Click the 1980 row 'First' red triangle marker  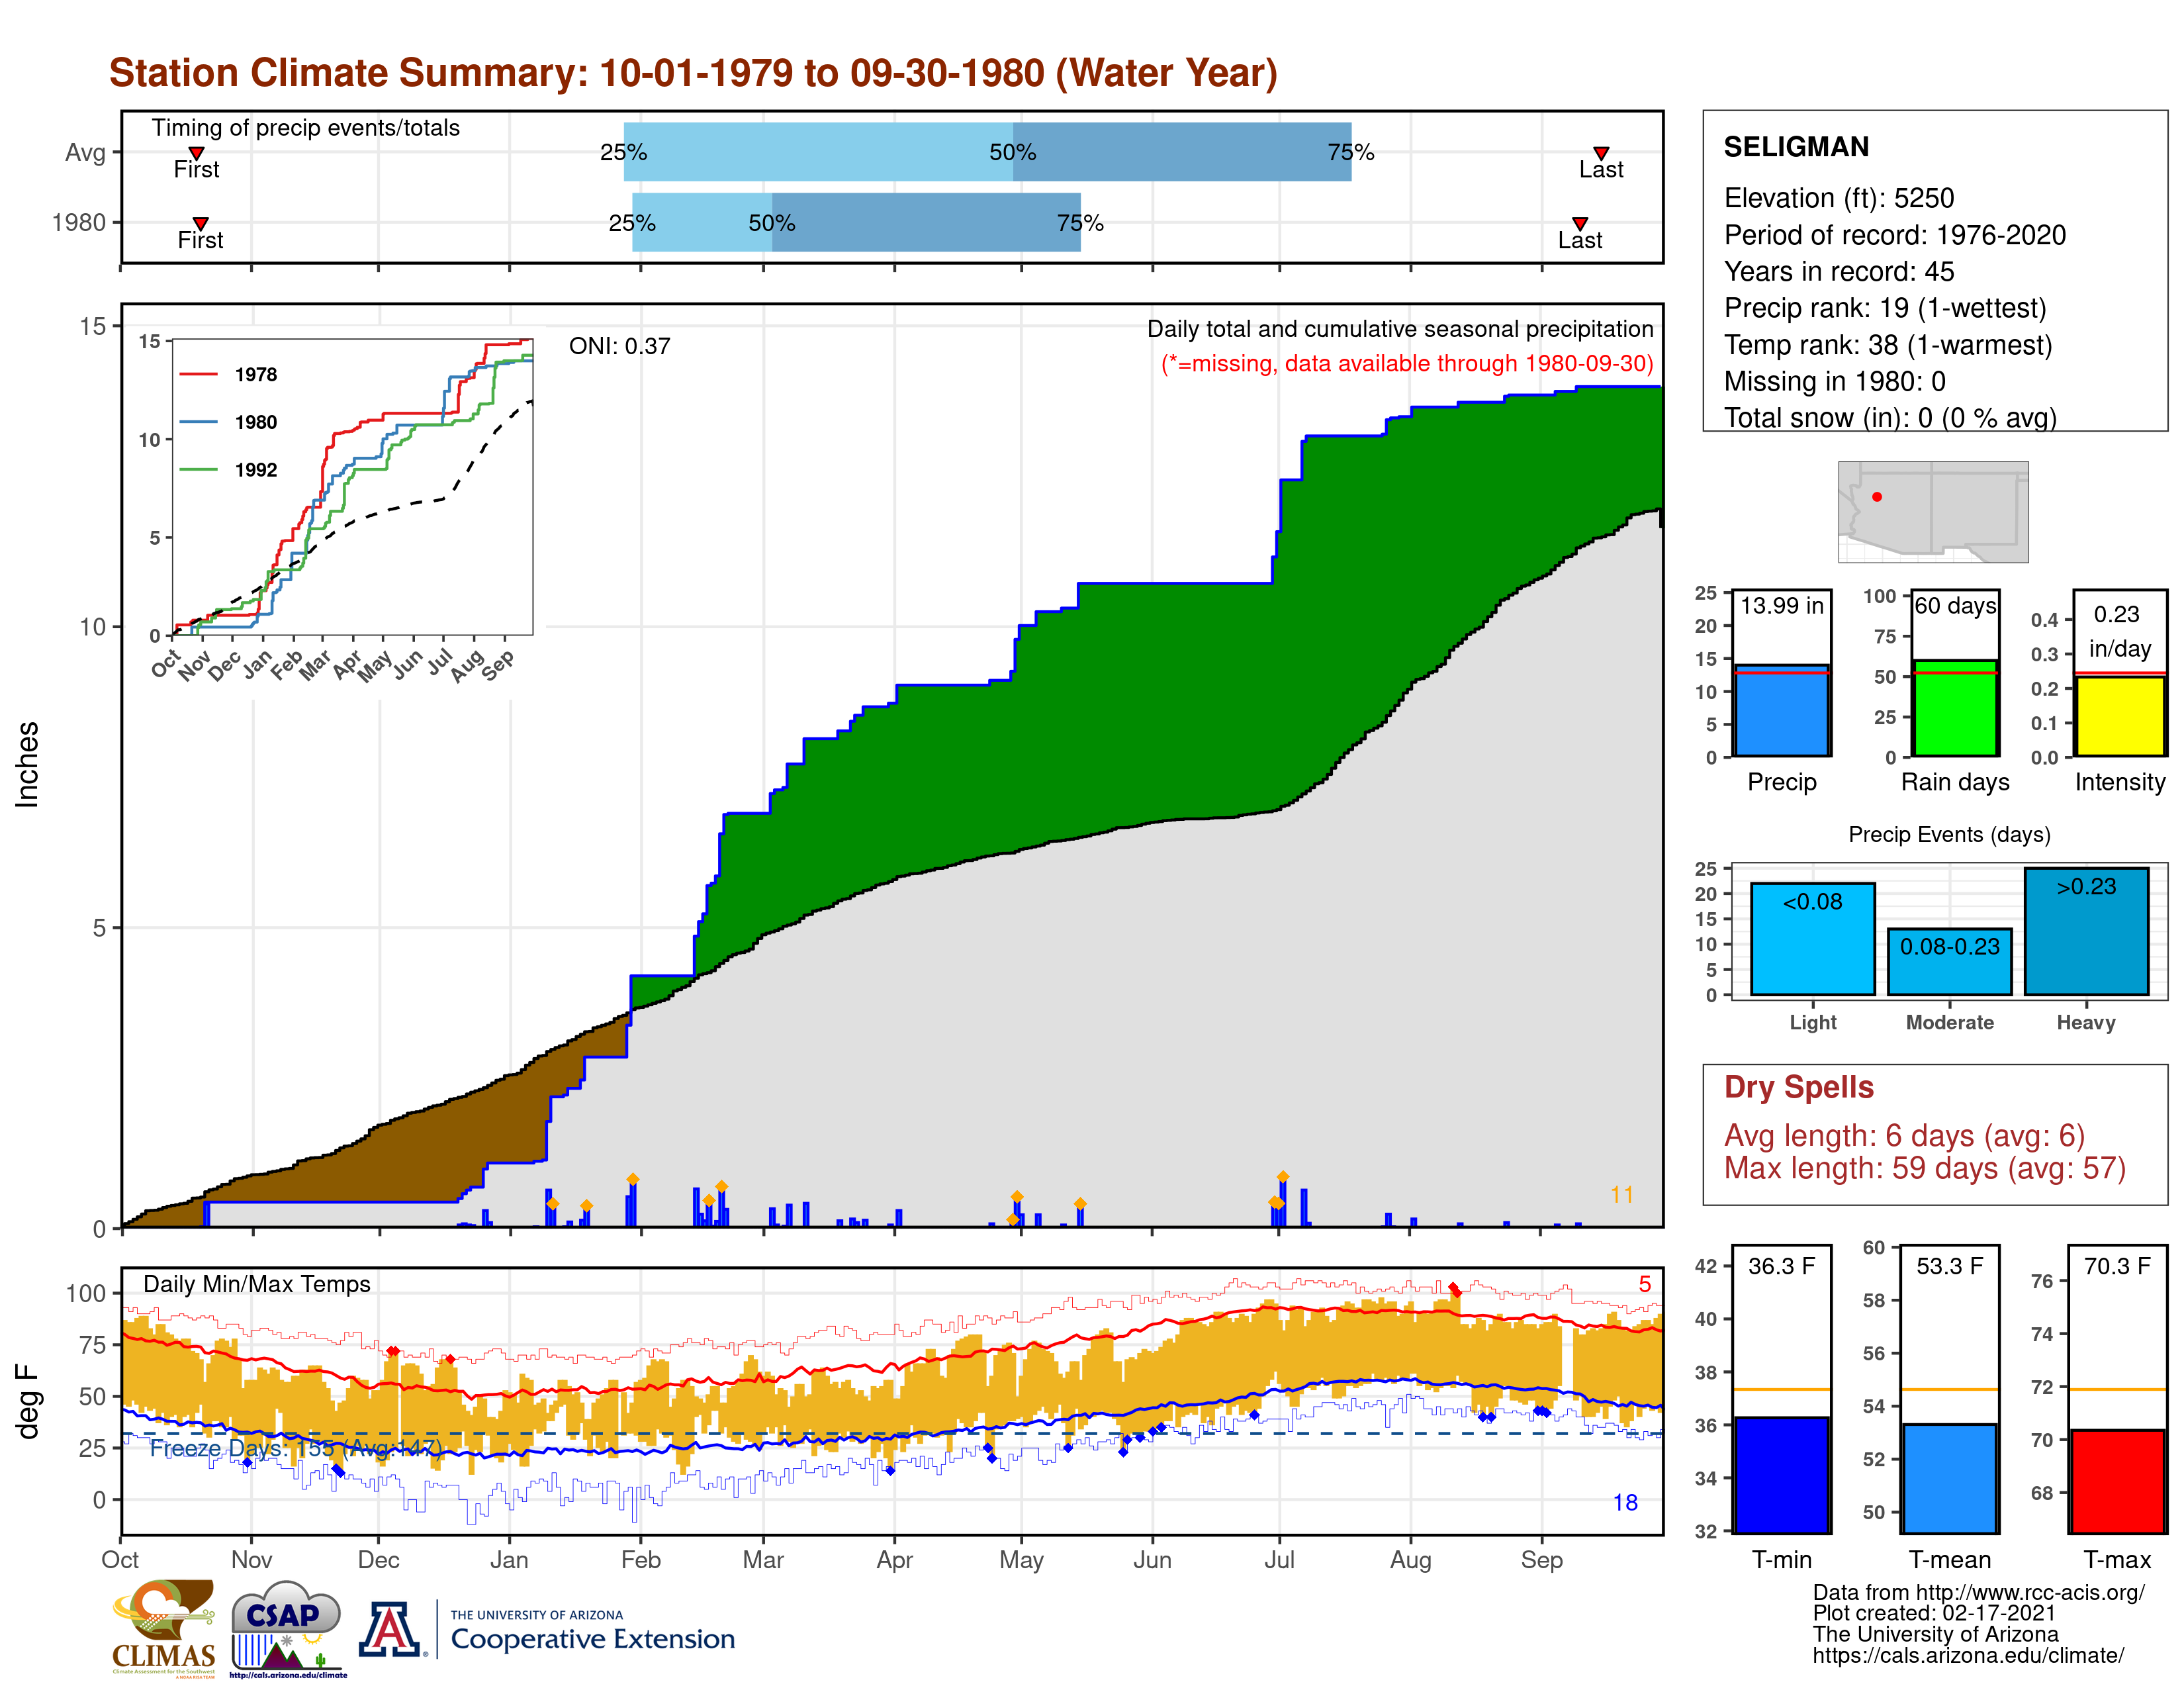point(200,223)
